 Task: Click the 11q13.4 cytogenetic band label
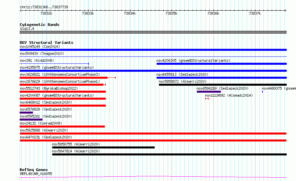[27, 29]
